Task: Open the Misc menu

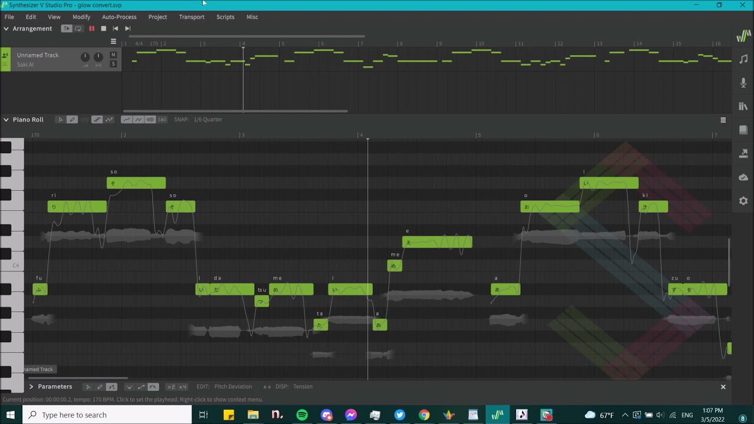Action: [252, 17]
